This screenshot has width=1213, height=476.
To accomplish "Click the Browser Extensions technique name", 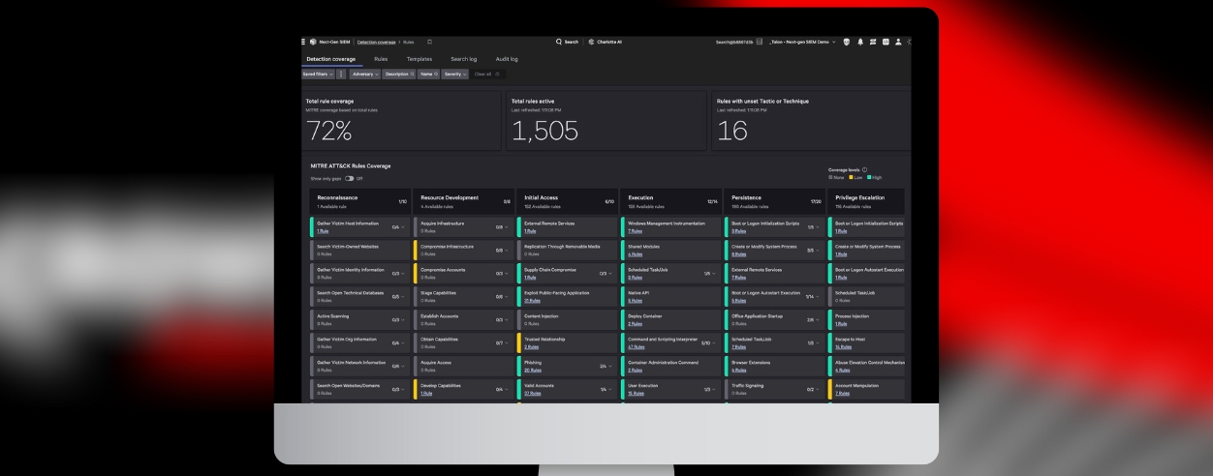I will coord(753,362).
